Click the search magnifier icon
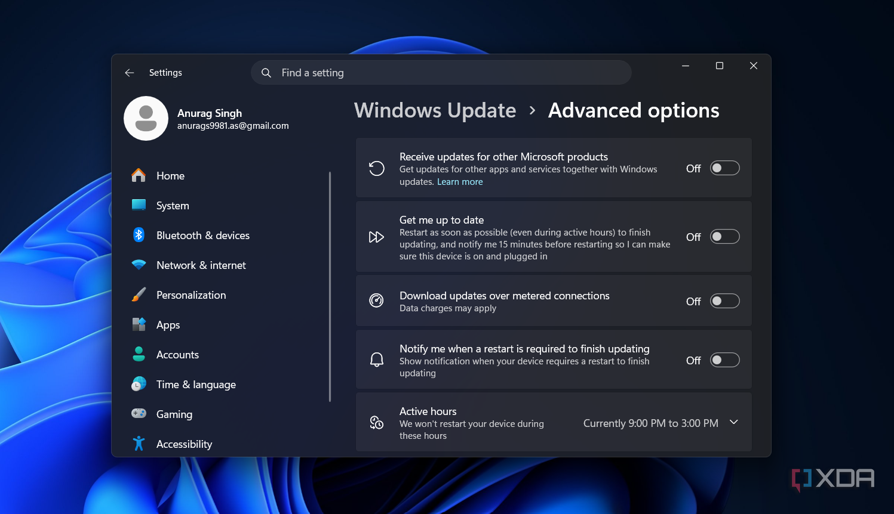The width and height of the screenshot is (894, 514). [x=266, y=73]
